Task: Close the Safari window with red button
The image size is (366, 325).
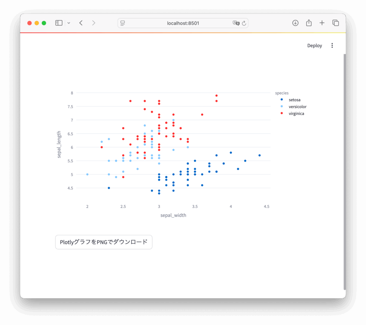Action: pos(30,23)
